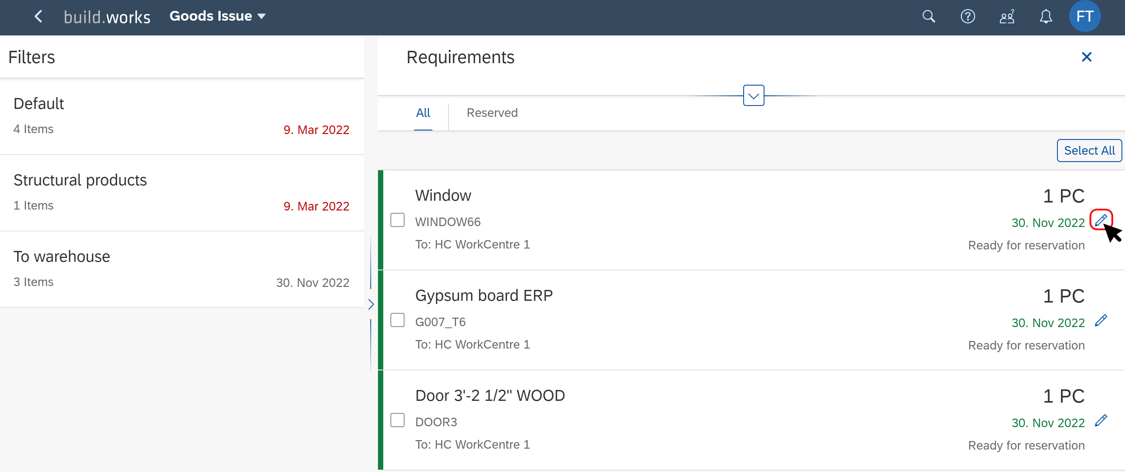Click the Gypsum board ERP title
The image size is (1125, 472).
pos(484,296)
